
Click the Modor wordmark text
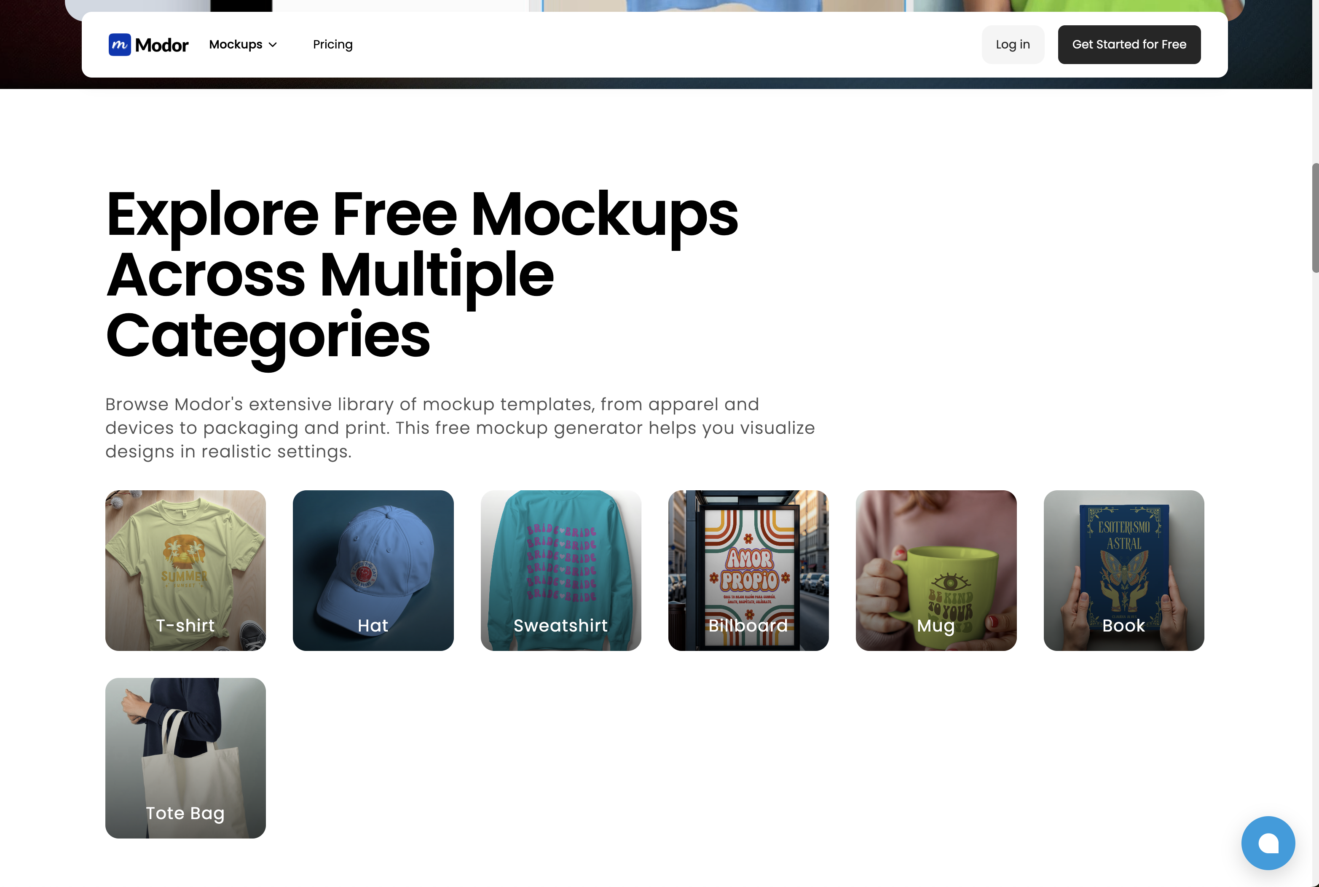tap(162, 45)
